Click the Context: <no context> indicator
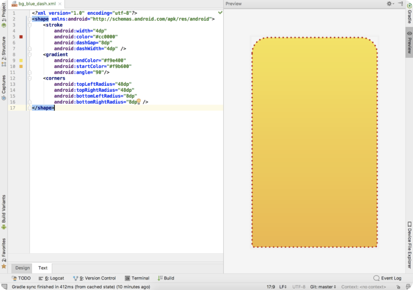 (364, 287)
